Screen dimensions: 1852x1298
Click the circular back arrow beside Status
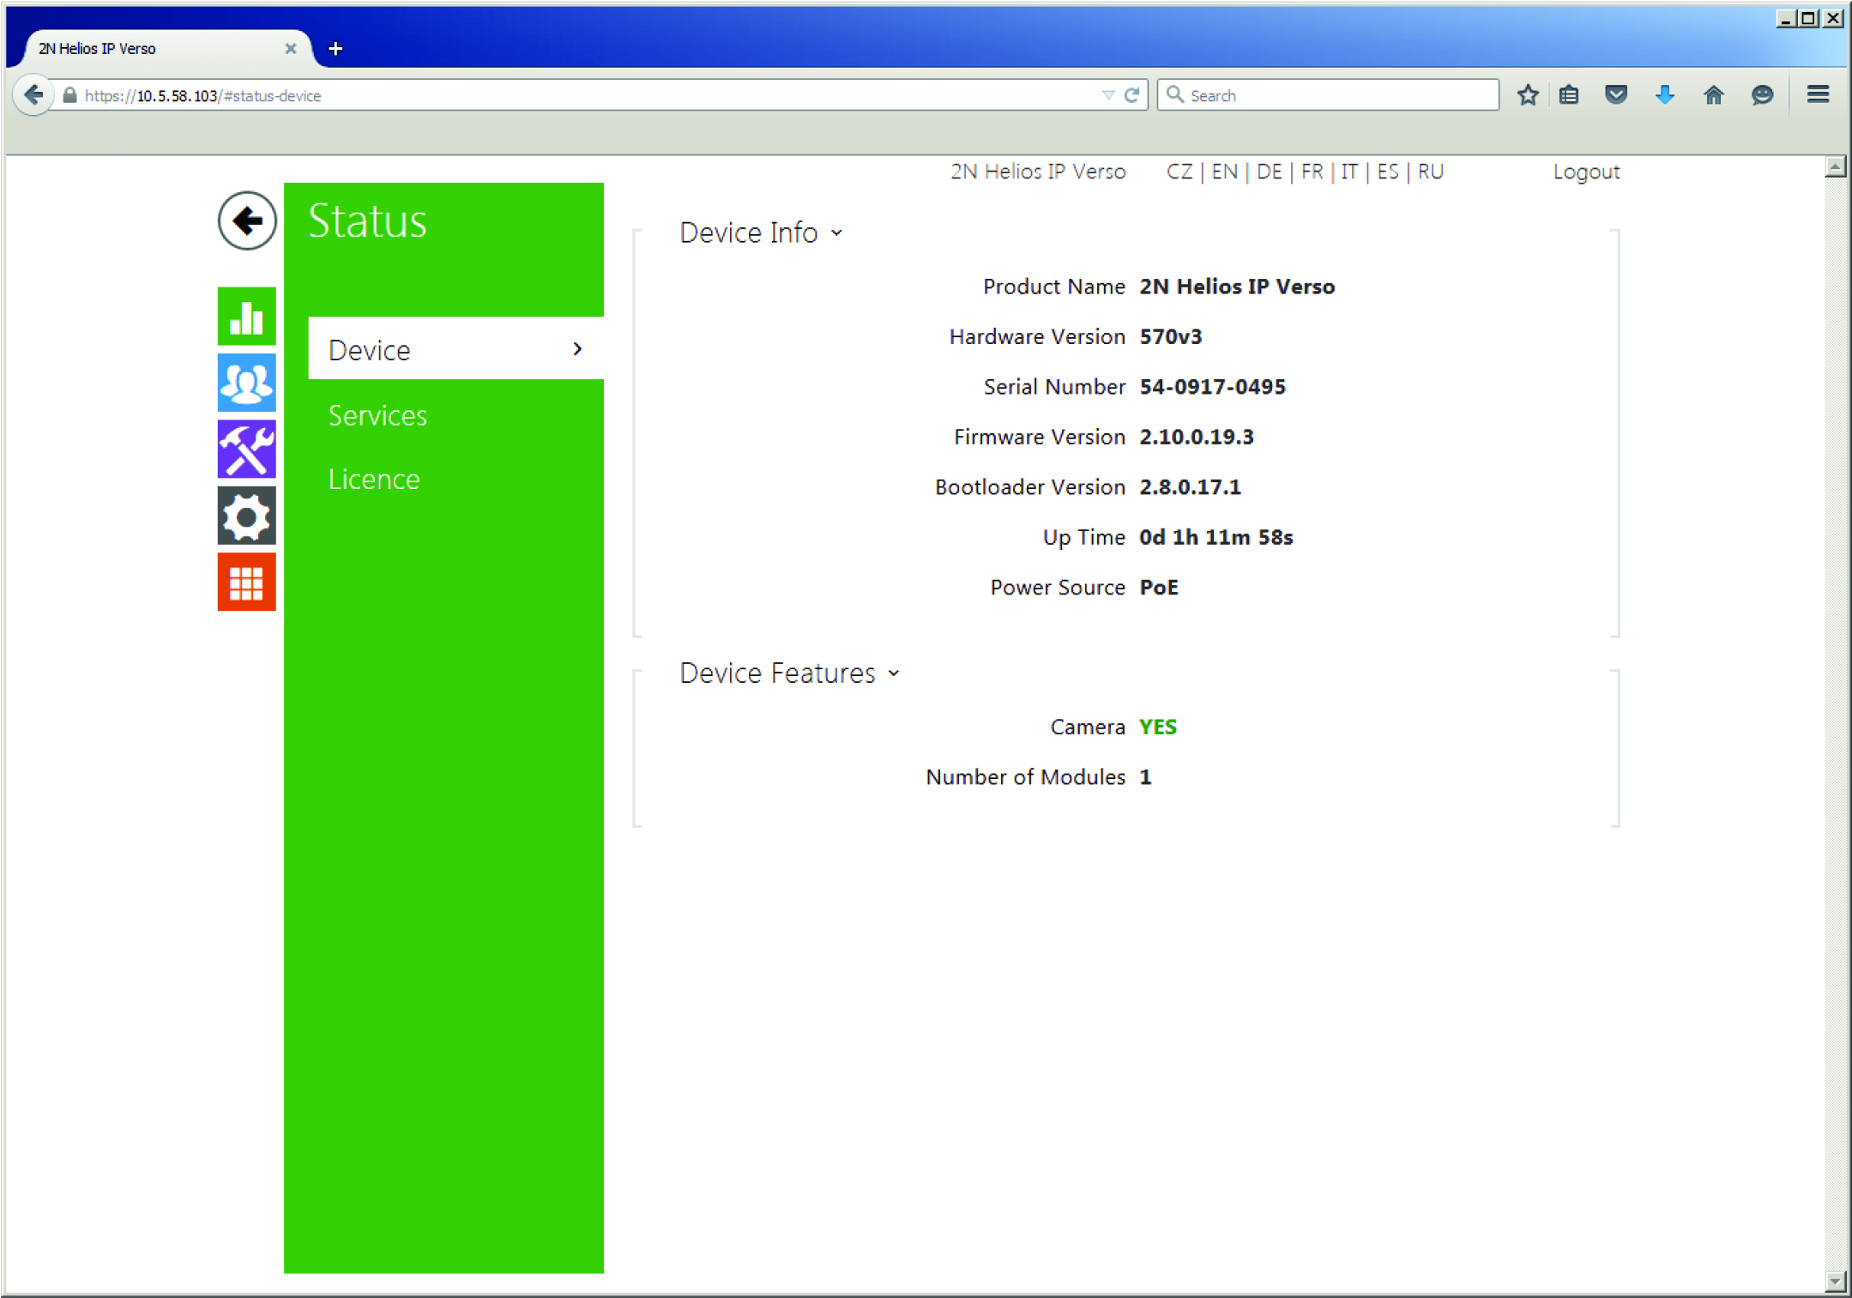coord(247,220)
